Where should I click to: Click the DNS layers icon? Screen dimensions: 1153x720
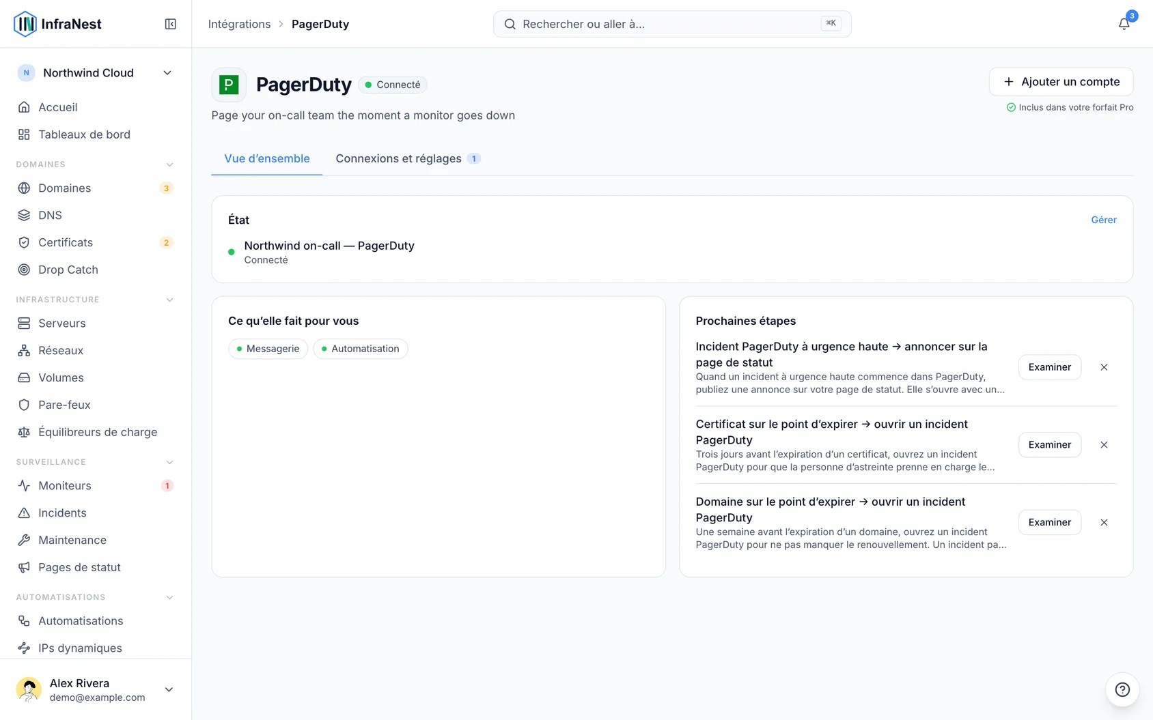[x=24, y=215]
